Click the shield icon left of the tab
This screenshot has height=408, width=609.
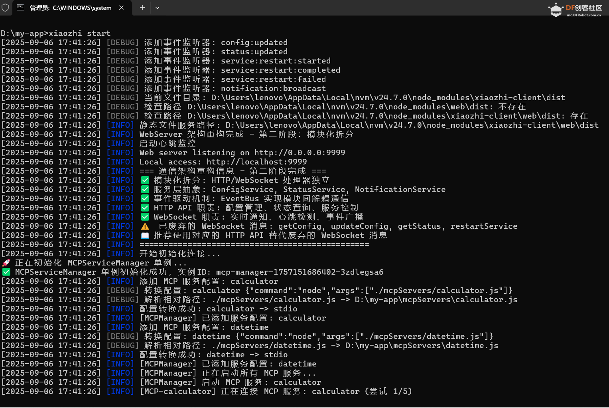[5, 8]
